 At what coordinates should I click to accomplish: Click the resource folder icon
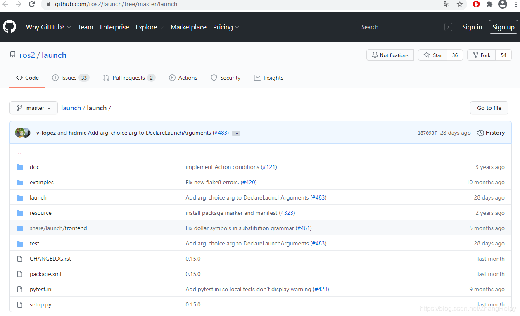[20, 213]
